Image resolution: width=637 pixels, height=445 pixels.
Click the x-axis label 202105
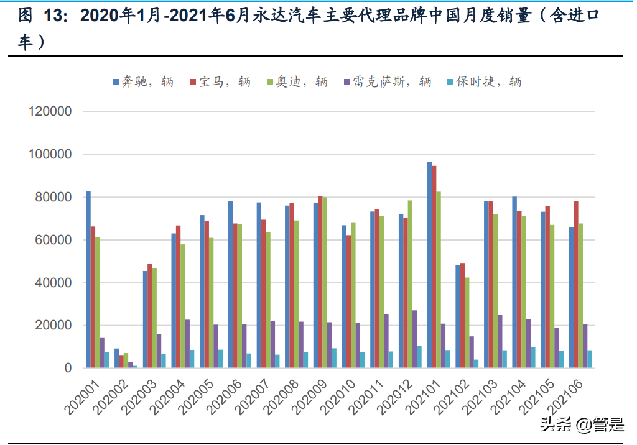[x=537, y=397]
